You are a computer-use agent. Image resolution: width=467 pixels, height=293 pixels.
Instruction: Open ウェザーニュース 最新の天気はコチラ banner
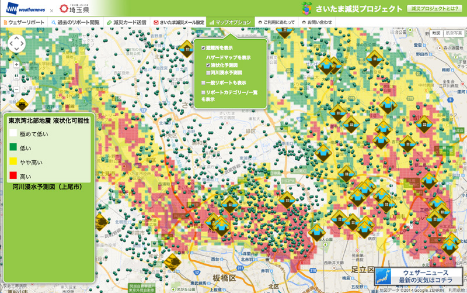(419, 276)
